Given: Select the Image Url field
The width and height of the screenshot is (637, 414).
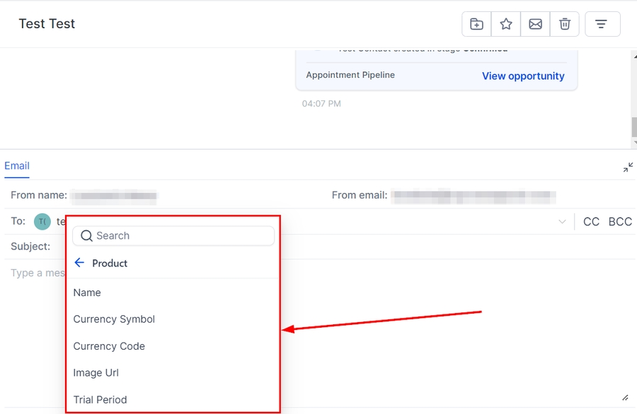Looking at the screenshot, I should point(96,373).
